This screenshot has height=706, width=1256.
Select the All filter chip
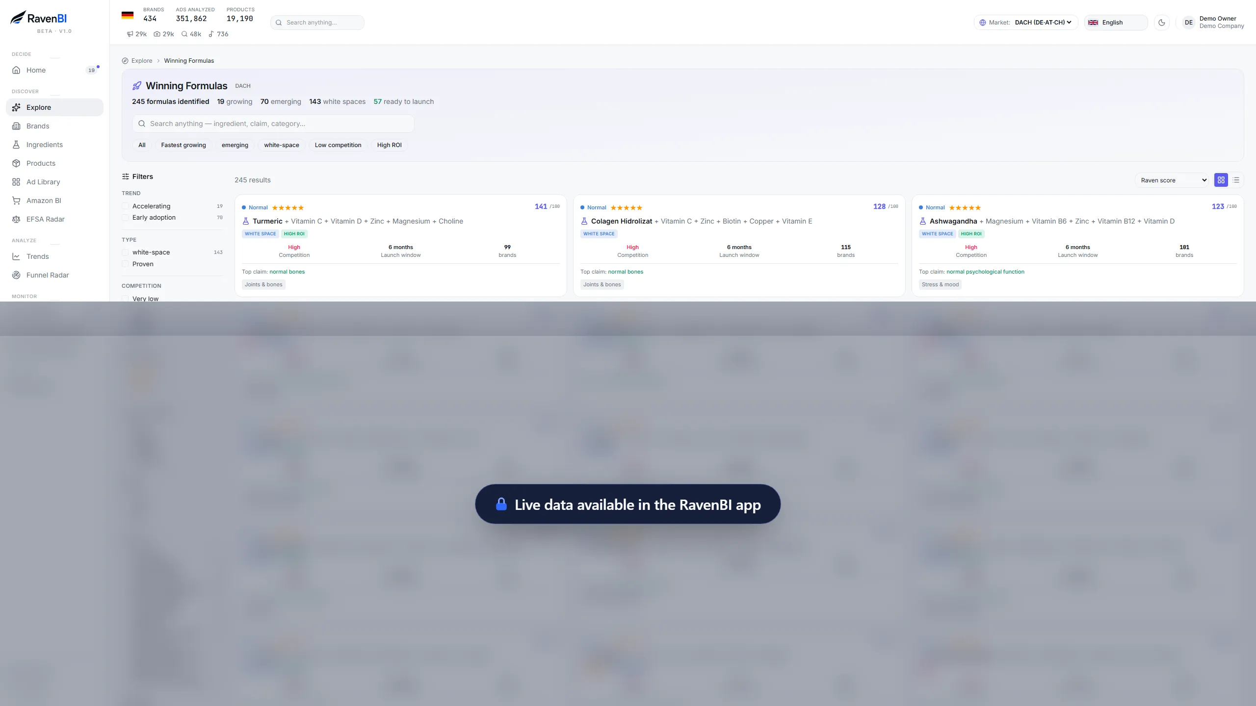click(142, 145)
